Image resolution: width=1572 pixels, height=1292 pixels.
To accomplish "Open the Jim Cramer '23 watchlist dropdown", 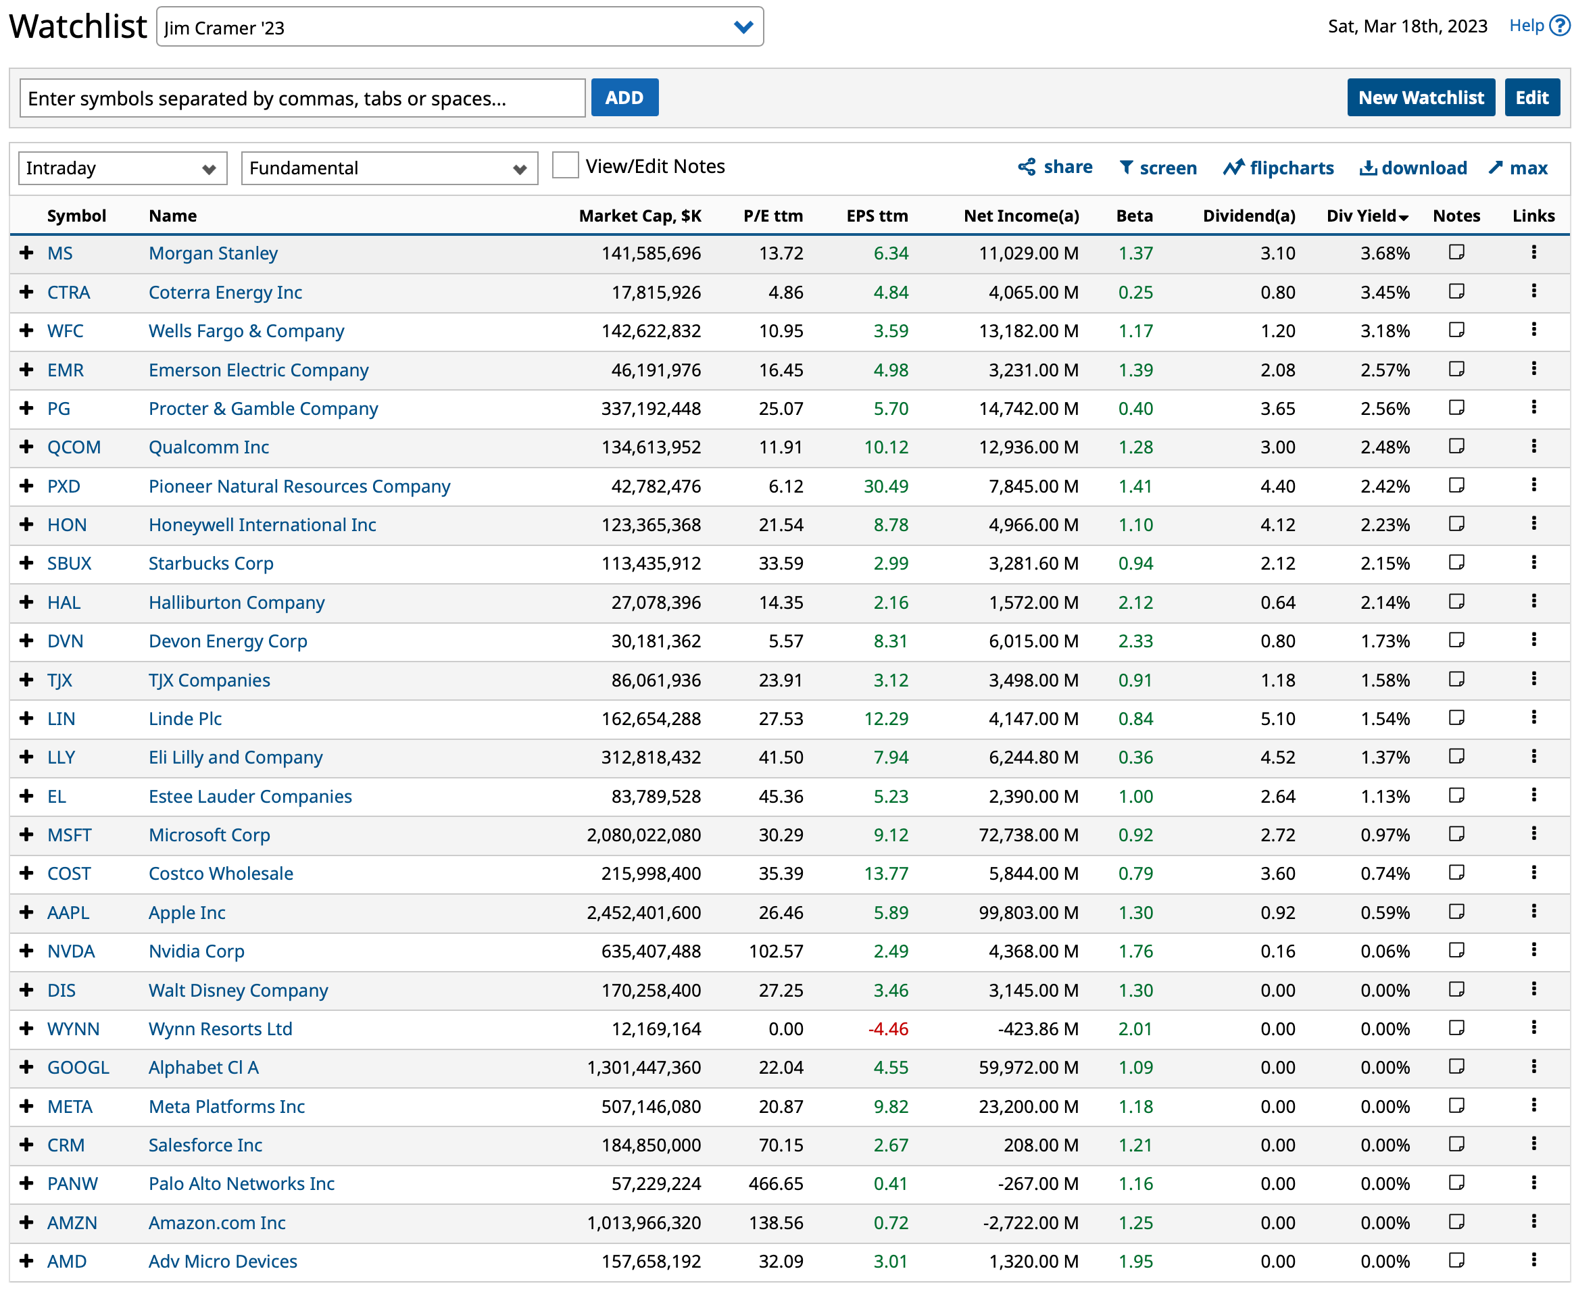I will click(460, 28).
